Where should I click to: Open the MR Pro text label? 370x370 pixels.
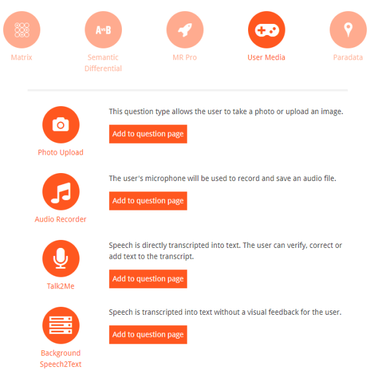(x=185, y=58)
